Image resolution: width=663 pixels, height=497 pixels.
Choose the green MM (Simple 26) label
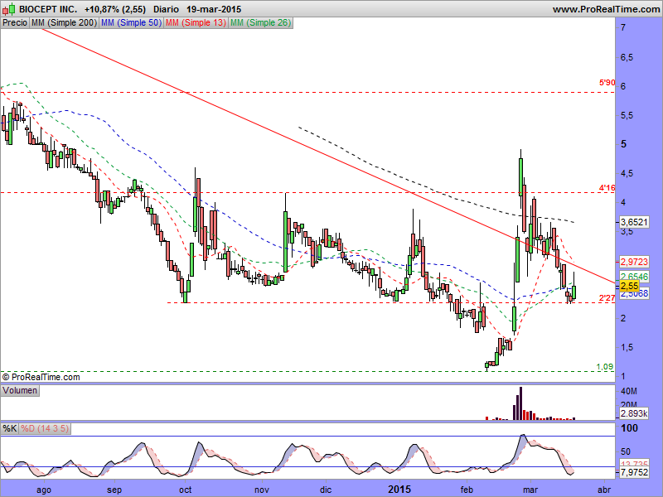260,23
